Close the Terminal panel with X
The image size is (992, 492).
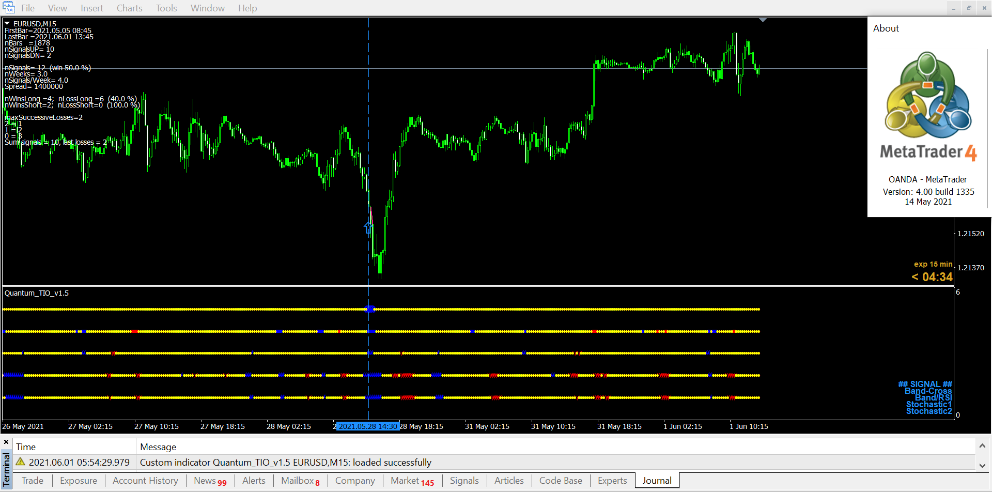click(6, 442)
